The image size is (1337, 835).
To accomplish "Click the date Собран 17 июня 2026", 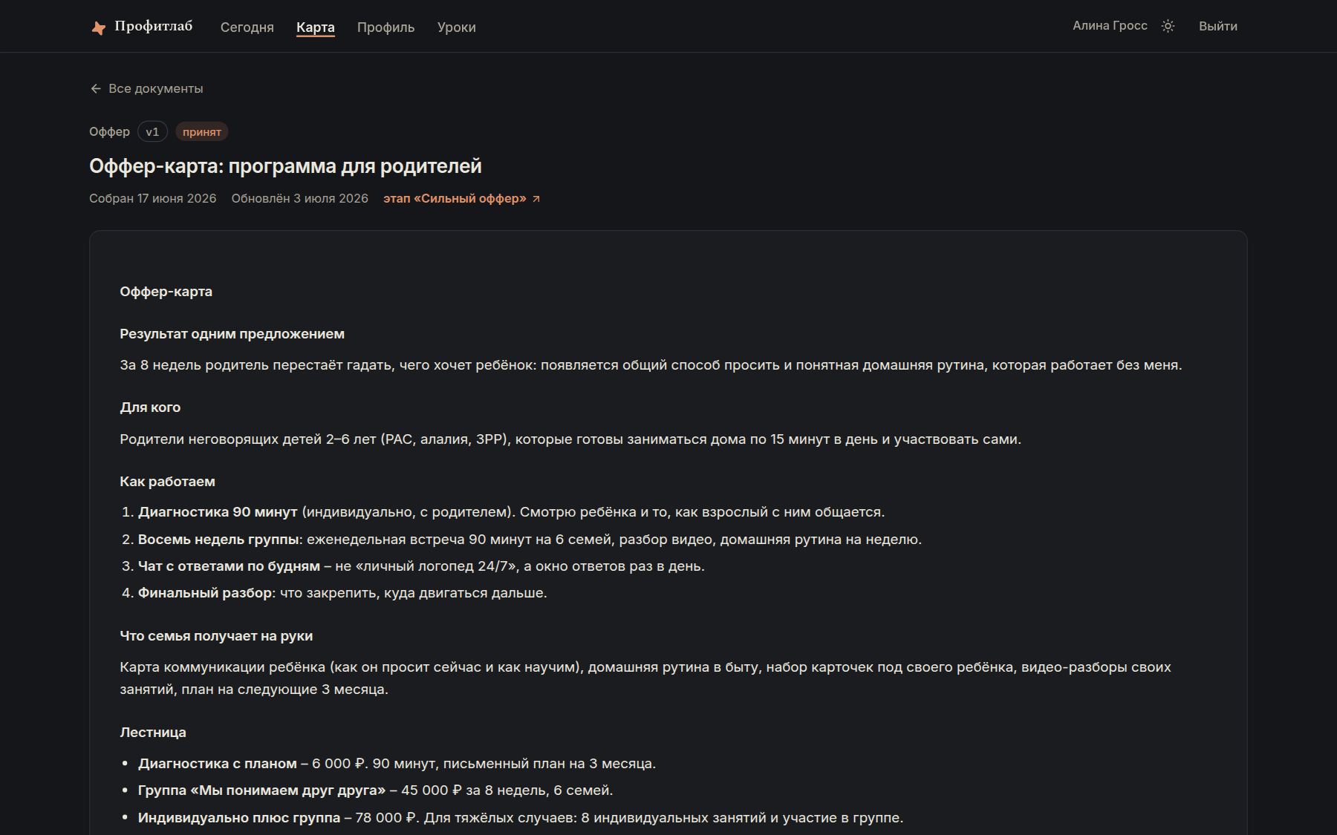I will (x=153, y=198).
